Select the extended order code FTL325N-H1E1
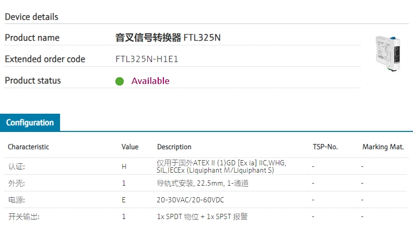The image size is (413, 230). click(147, 59)
